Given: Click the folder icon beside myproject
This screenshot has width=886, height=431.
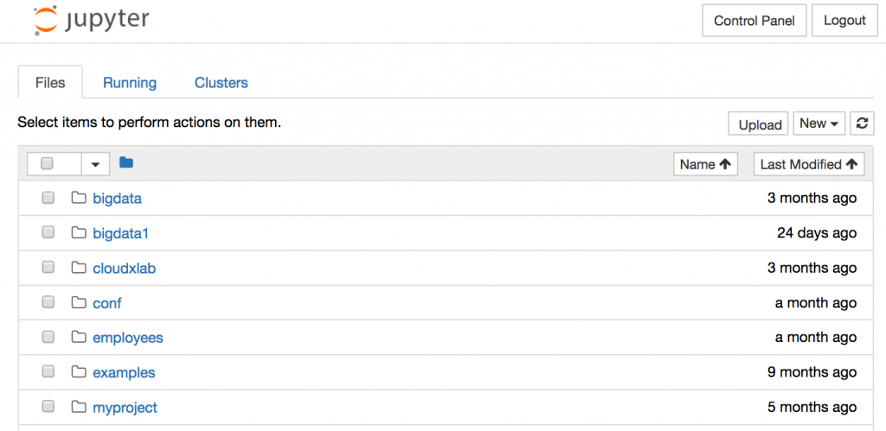Looking at the screenshot, I should coord(79,407).
